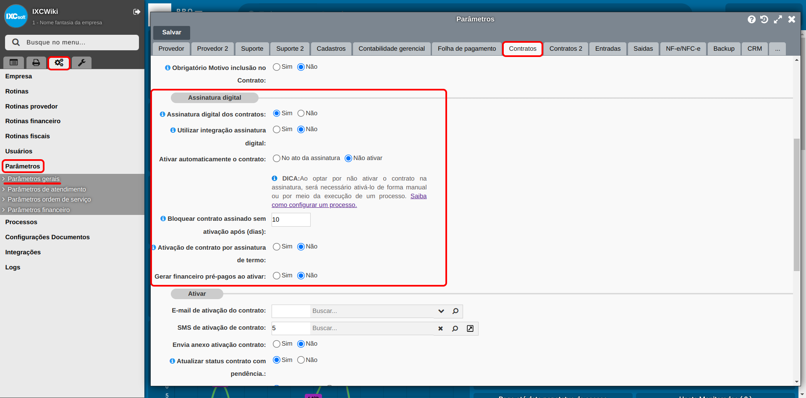The width and height of the screenshot is (806, 398).
Task: Click the history restore icon in dialog header
Action: pyautogui.click(x=764, y=19)
